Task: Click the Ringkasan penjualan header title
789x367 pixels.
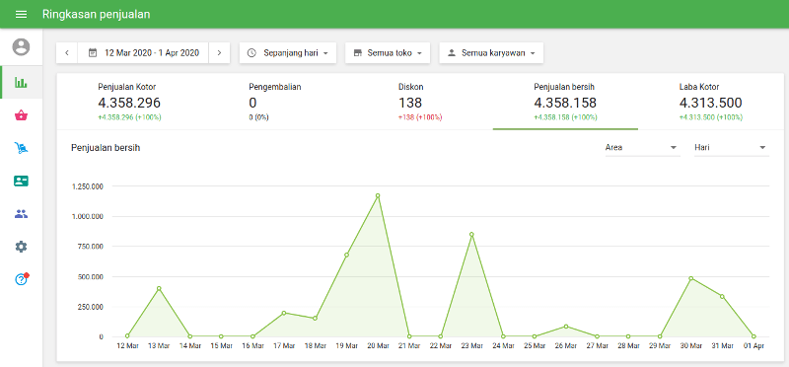Action: [96, 14]
